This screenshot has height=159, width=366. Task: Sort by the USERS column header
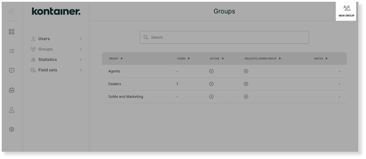[x=184, y=59]
